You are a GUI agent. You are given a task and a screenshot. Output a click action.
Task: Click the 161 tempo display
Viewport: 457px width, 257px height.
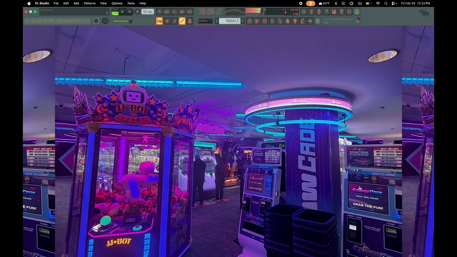[x=148, y=12]
